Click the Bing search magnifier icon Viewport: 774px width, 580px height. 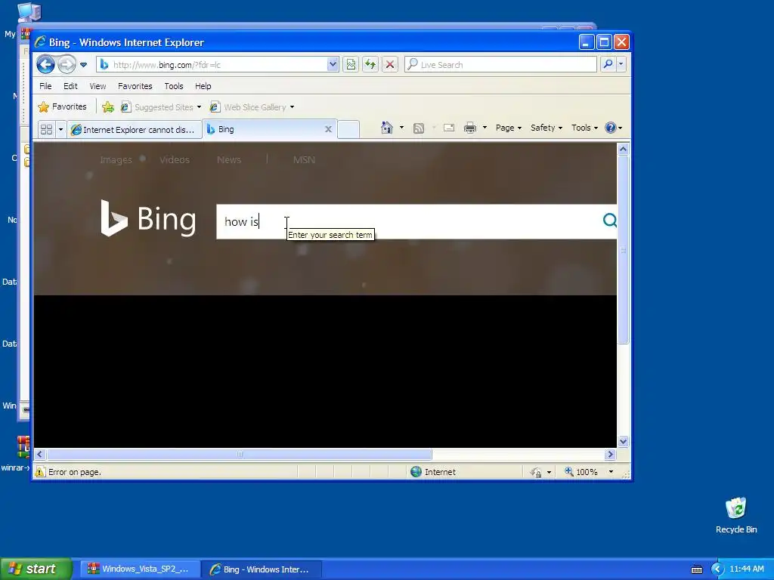click(610, 220)
